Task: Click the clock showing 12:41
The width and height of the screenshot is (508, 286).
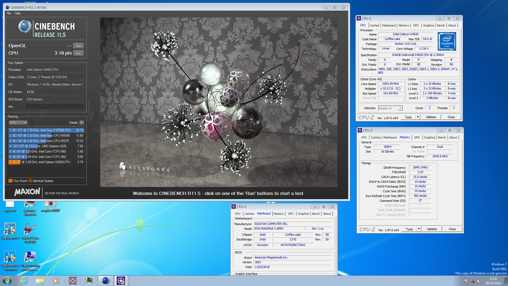Action: tap(493, 279)
